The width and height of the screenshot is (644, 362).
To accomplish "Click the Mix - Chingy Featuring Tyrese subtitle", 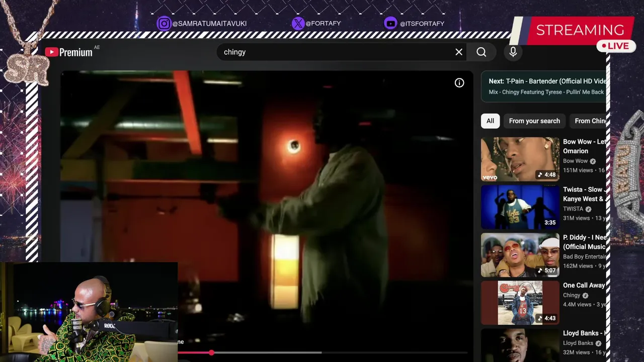I will [546, 92].
